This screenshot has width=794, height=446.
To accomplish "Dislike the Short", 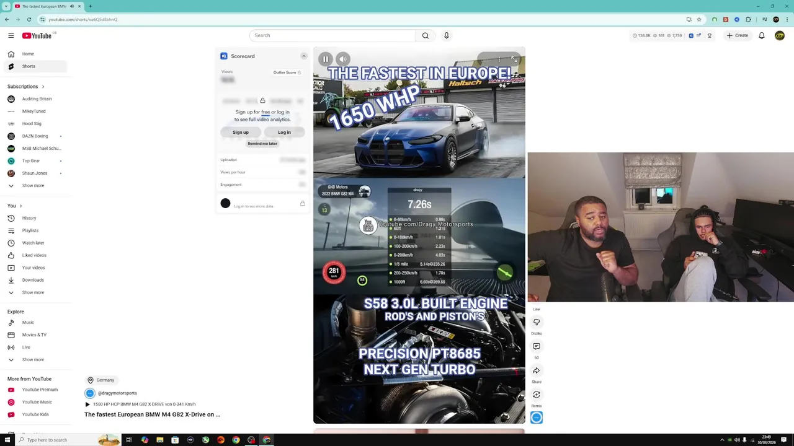I will (537, 322).
